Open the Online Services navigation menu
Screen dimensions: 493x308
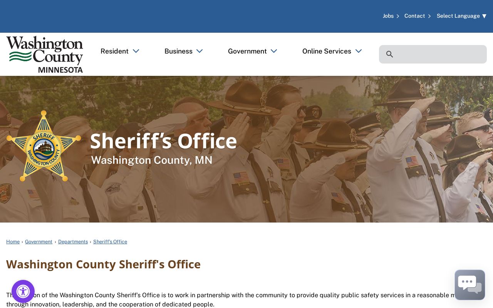point(327,51)
